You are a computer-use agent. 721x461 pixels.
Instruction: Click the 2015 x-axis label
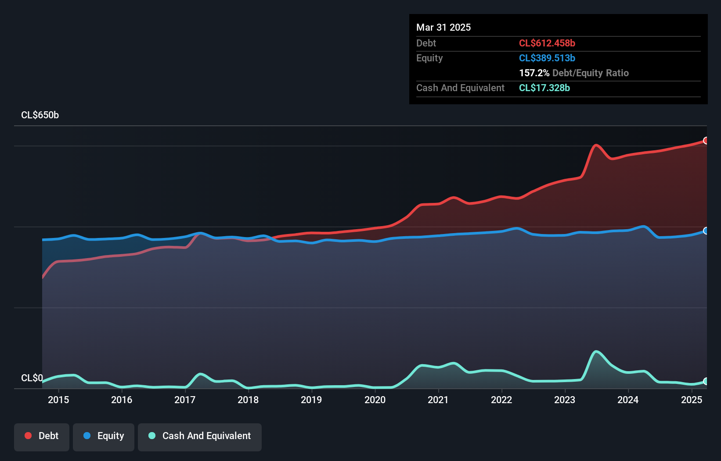point(58,400)
